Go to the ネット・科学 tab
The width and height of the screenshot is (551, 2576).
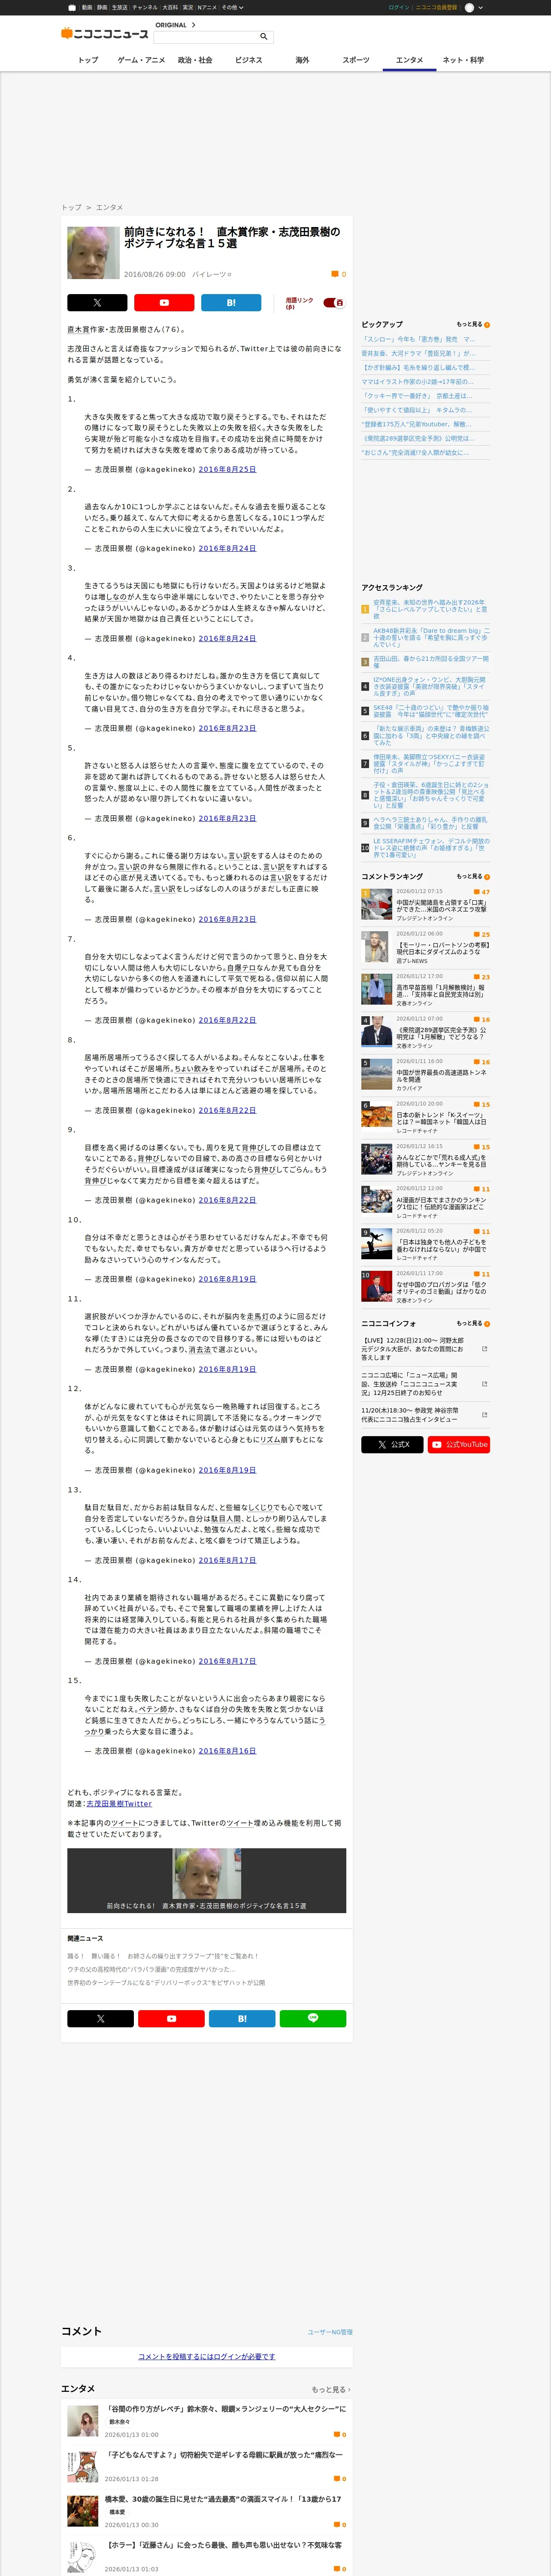click(463, 60)
